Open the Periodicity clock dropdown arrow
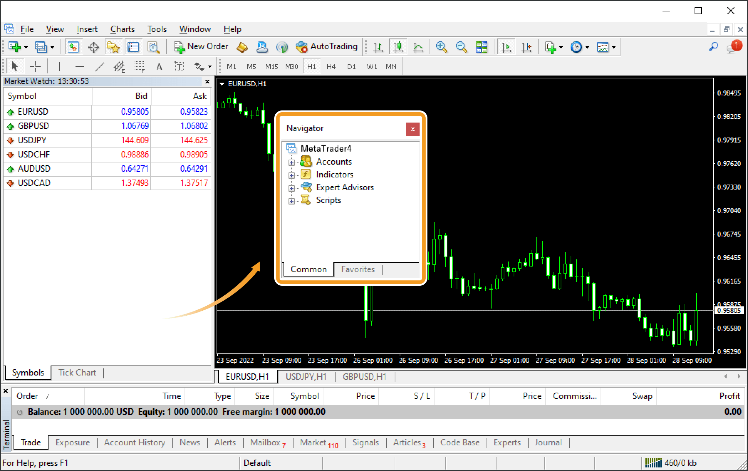 point(587,47)
